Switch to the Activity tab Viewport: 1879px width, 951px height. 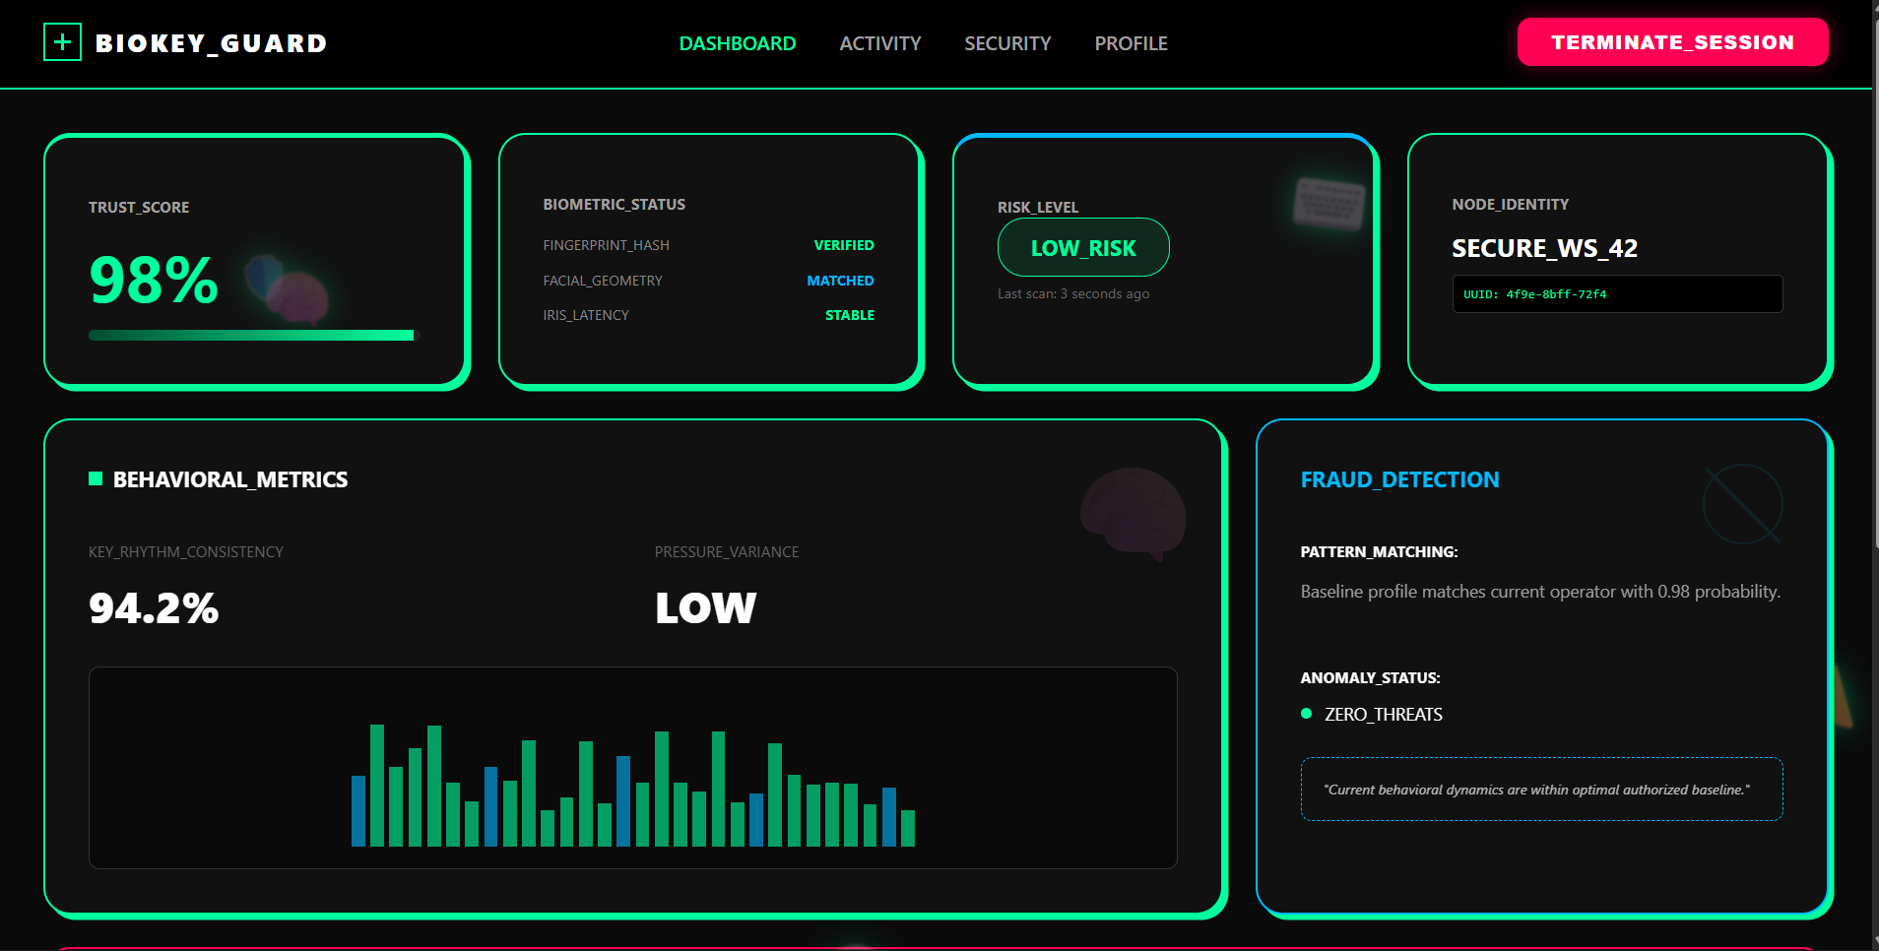pos(879,43)
